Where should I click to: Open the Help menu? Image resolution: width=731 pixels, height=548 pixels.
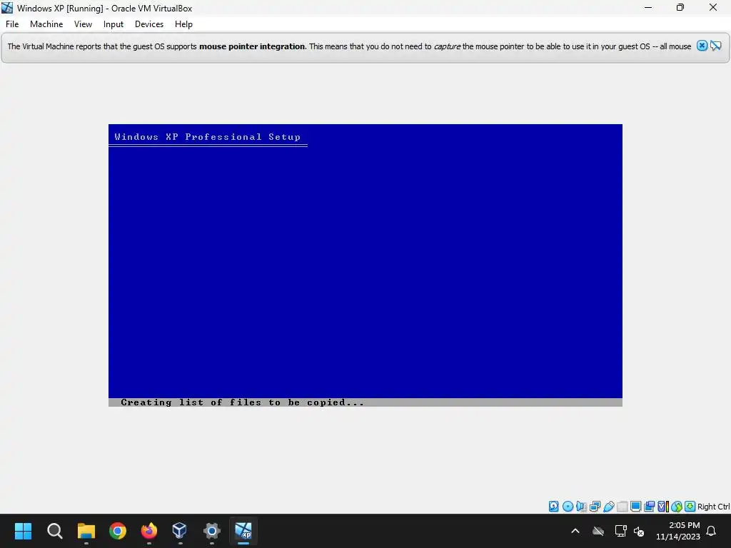183,24
